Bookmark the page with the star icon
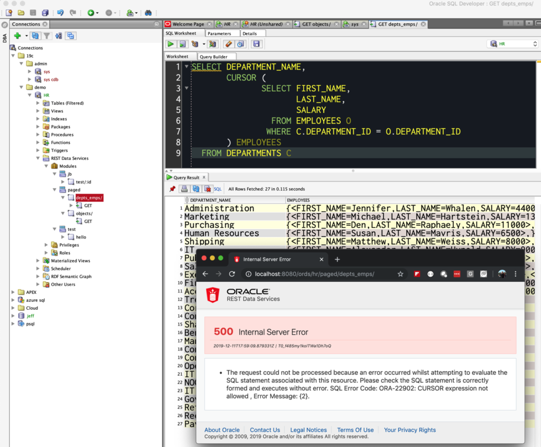The height and width of the screenshot is (447, 541). pos(400,274)
